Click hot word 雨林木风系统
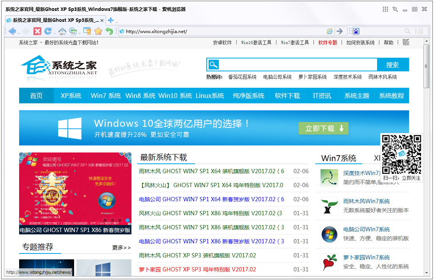The width and height of the screenshot is (434, 280). pyautogui.click(x=383, y=77)
